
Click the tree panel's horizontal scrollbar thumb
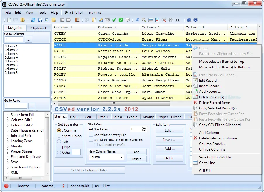pyautogui.click(x=20, y=178)
